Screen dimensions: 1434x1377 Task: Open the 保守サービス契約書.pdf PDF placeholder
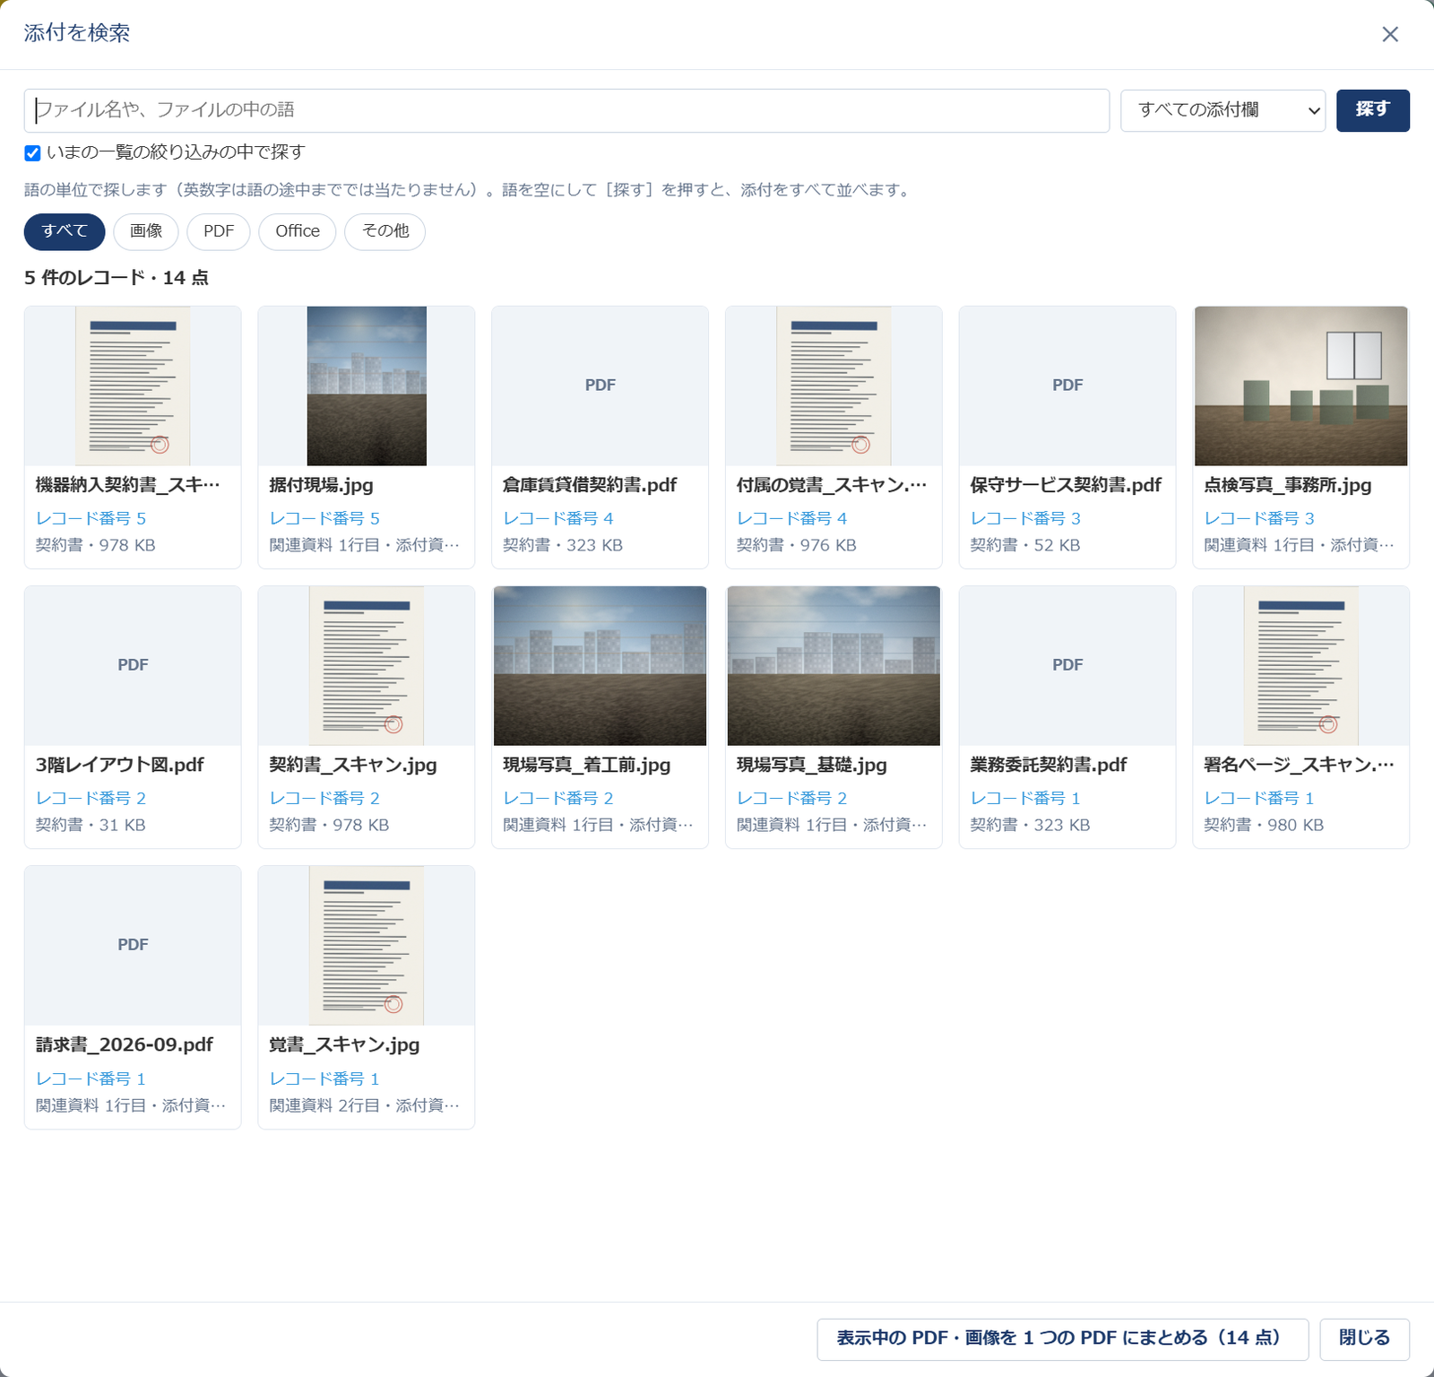(x=1067, y=385)
